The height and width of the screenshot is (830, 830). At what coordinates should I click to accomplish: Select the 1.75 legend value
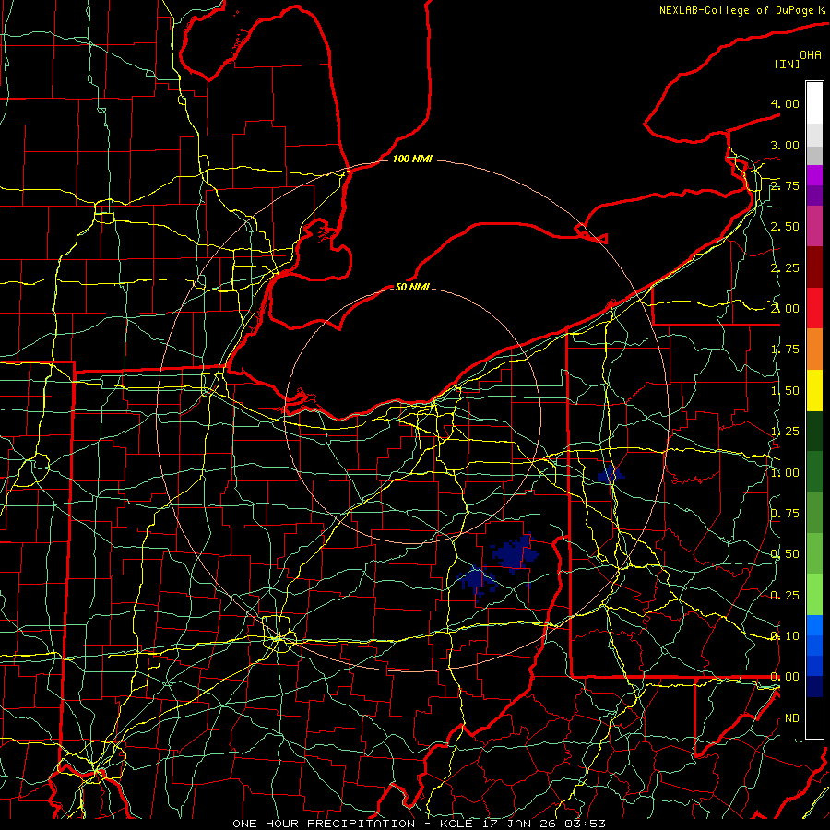(785, 350)
